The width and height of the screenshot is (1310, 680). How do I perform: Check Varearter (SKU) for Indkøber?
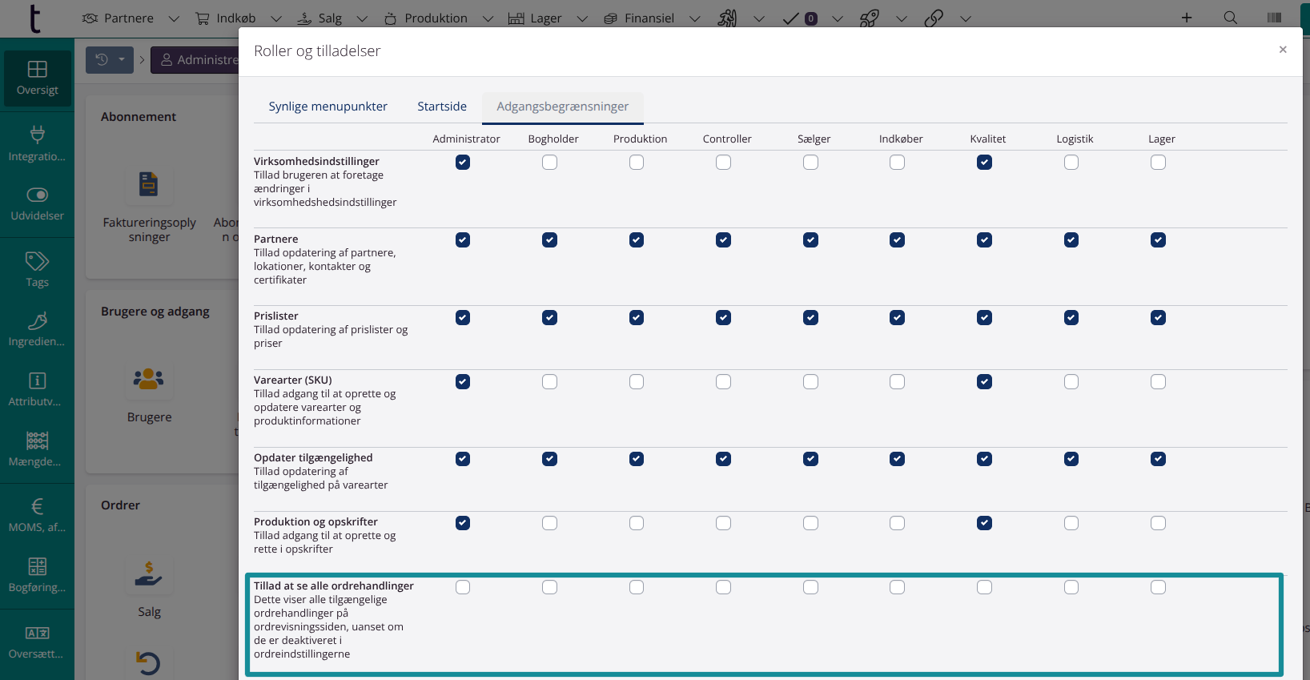[897, 382]
